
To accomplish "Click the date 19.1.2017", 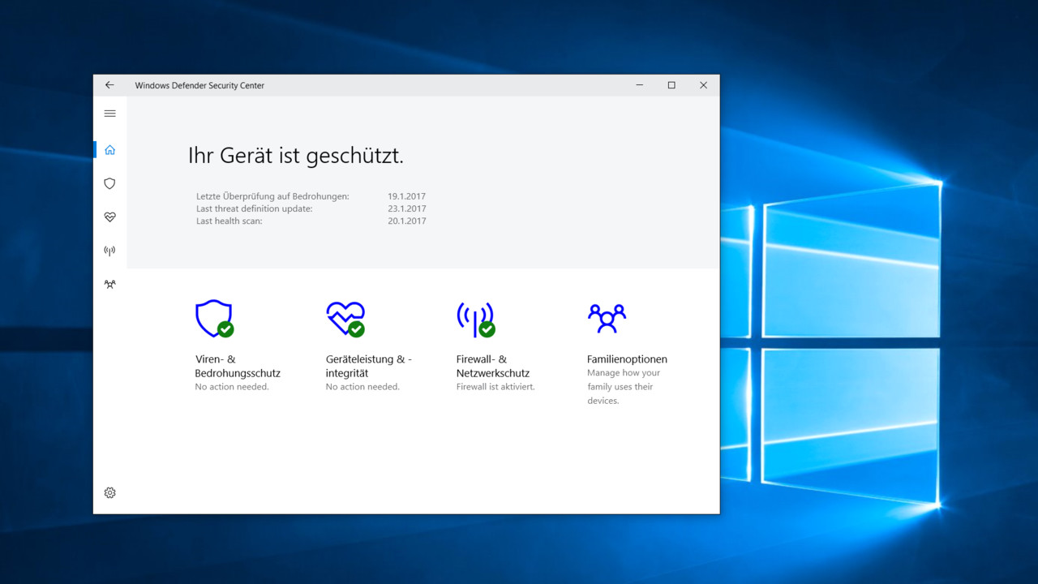I will [x=406, y=196].
